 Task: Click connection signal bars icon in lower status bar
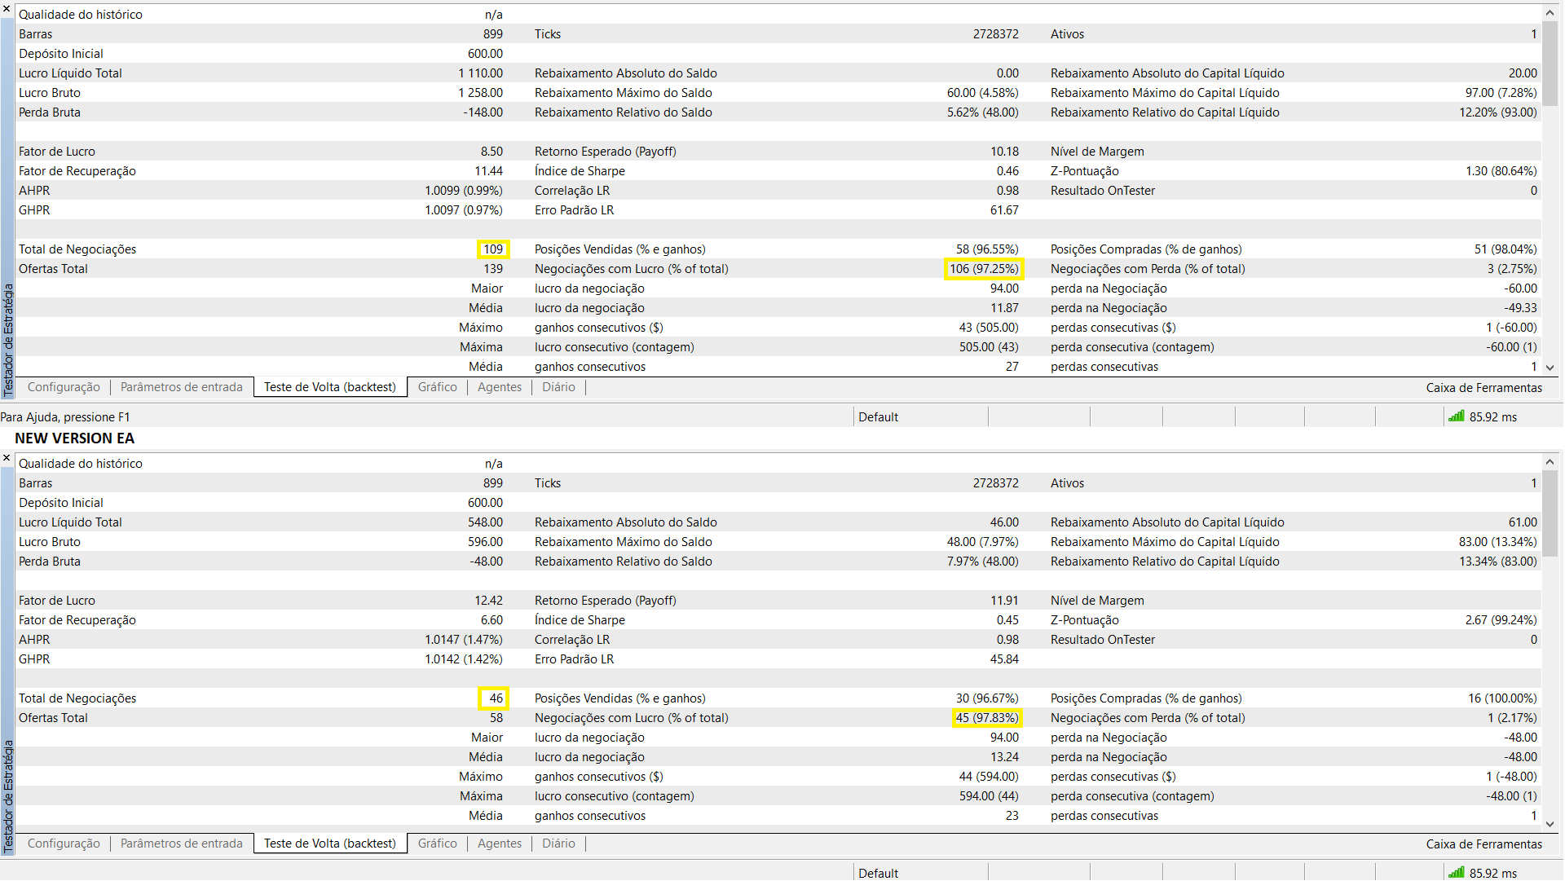pos(1456,872)
